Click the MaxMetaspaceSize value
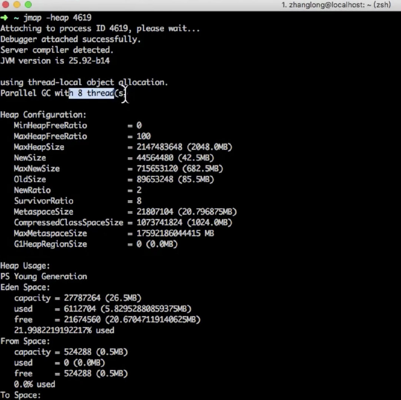Image resolution: width=401 pixels, height=400 pixels. click(175, 233)
